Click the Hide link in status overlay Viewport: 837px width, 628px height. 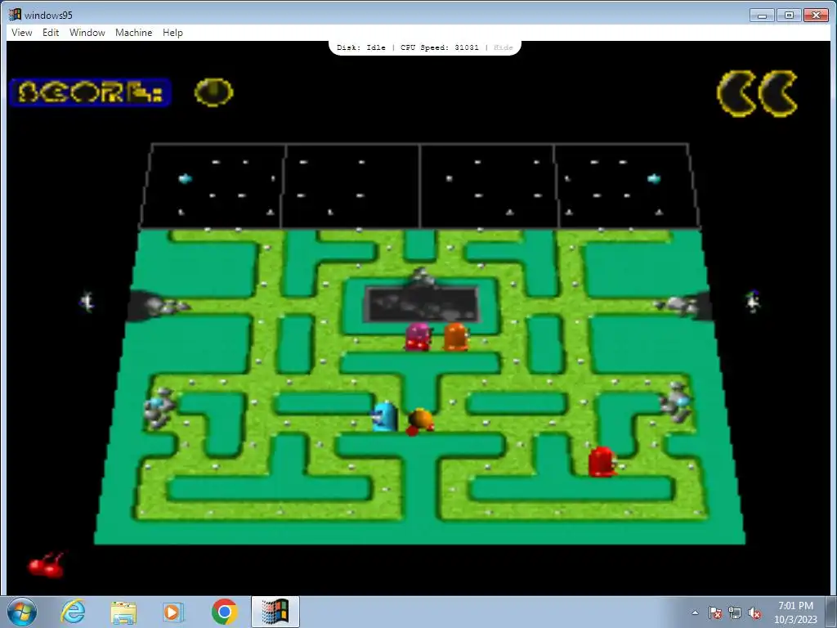503,47
